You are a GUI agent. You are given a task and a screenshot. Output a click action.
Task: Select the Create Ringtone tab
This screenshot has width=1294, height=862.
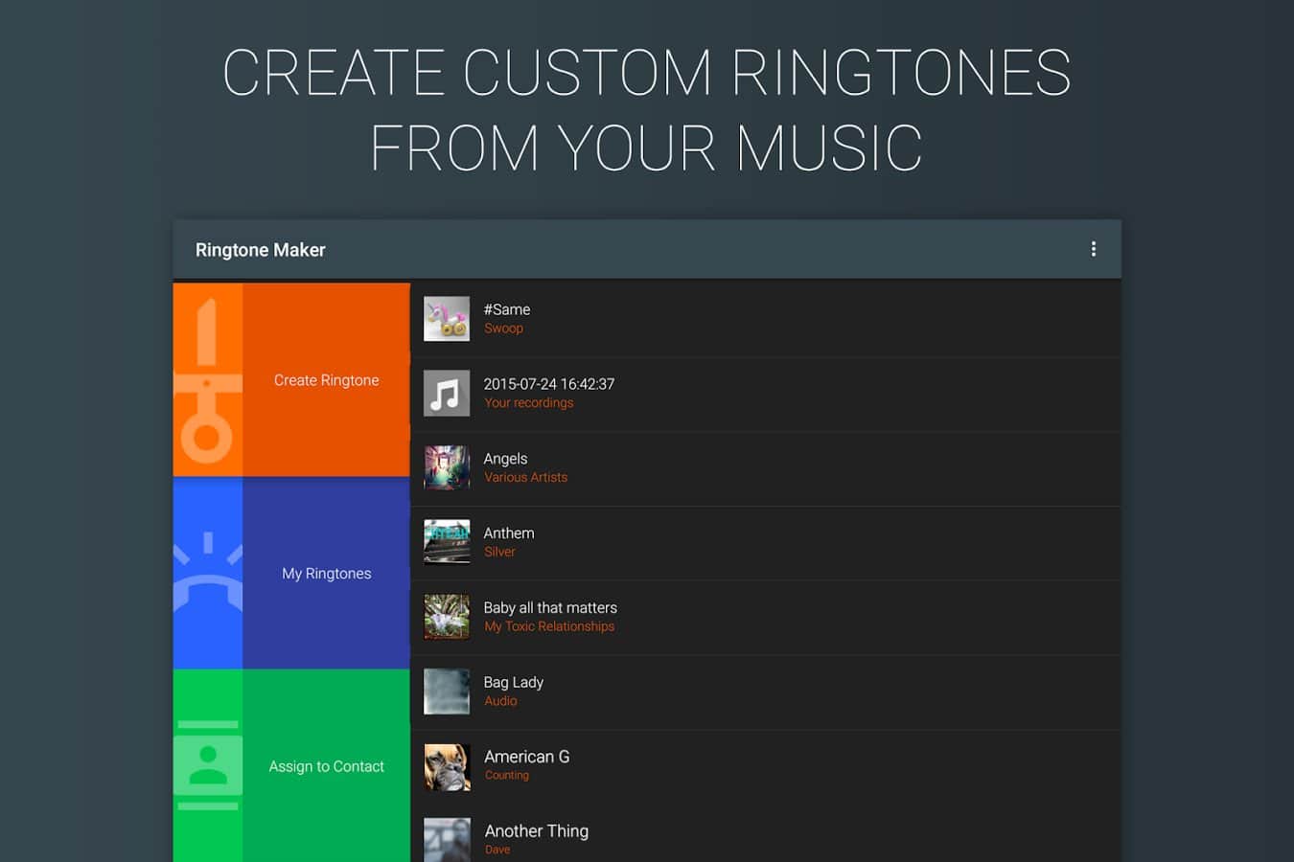[326, 380]
